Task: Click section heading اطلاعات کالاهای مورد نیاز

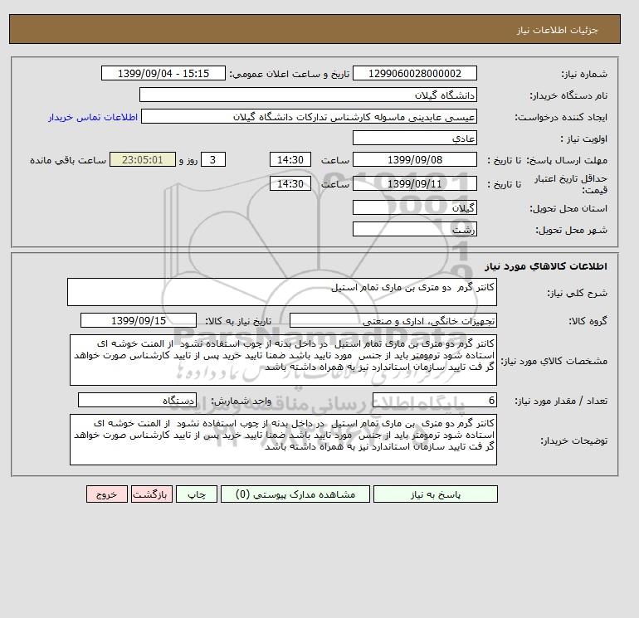Action: [546, 266]
